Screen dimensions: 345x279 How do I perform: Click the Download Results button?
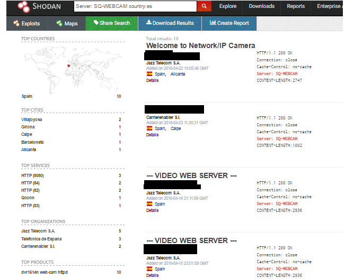tap(170, 23)
